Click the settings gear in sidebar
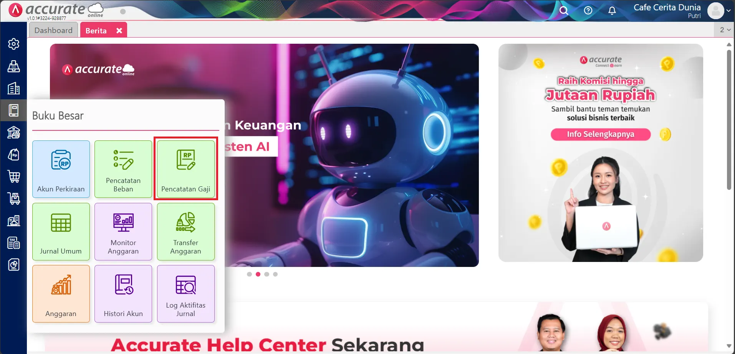735x354 pixels. 14,44
